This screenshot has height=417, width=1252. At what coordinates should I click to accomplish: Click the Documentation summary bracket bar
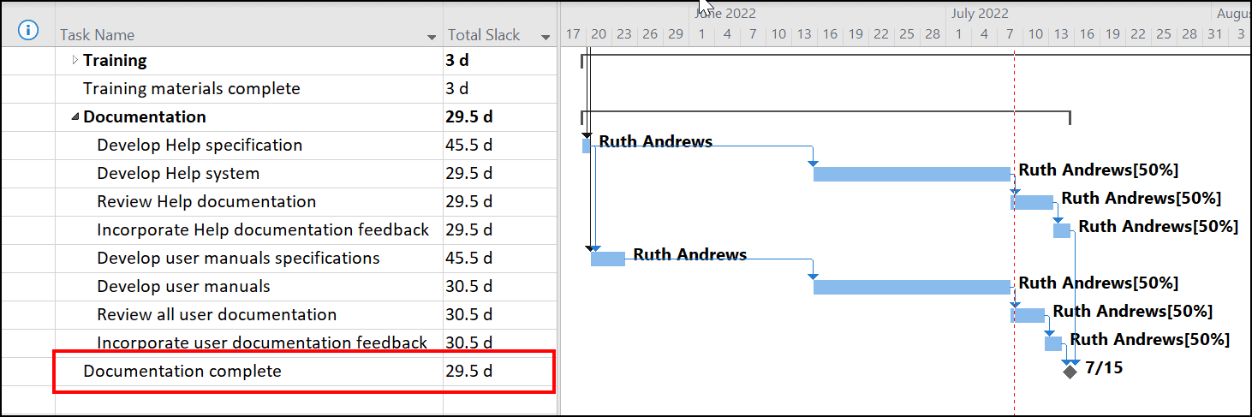826,115
